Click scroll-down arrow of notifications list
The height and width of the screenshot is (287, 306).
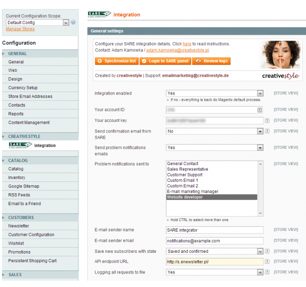(x=260, y=213)
